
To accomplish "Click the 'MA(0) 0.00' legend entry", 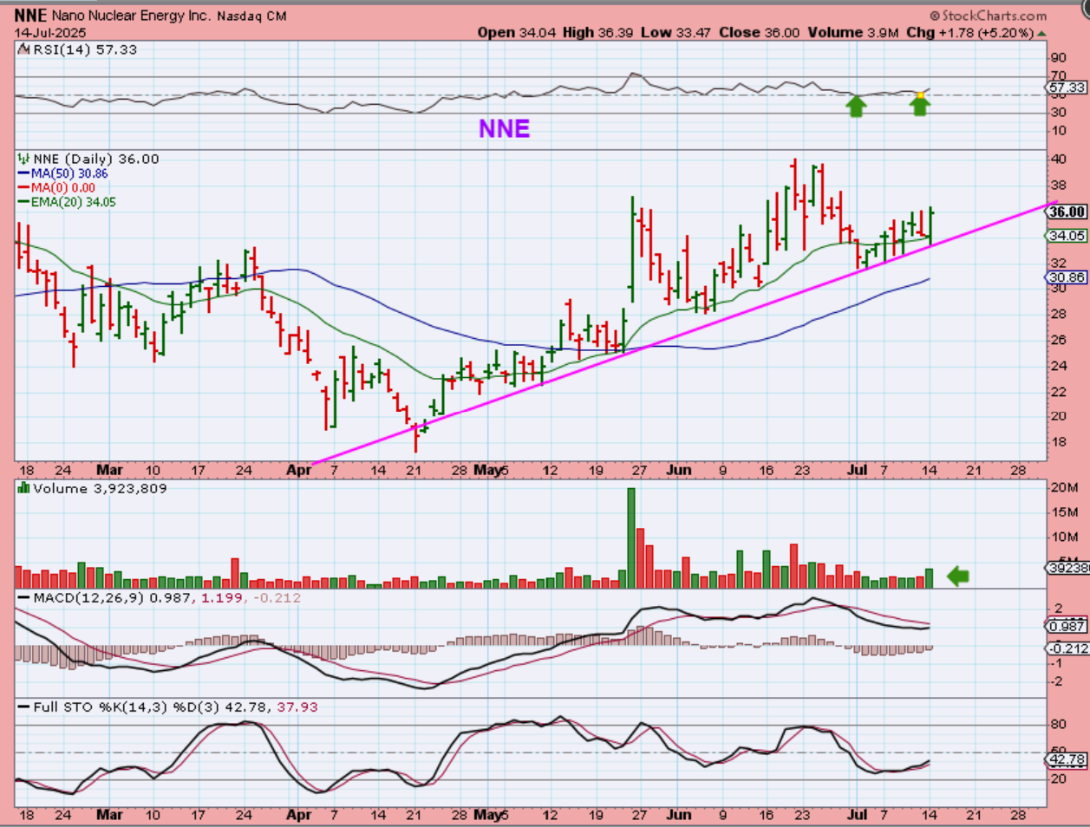I will click(63, 187).
